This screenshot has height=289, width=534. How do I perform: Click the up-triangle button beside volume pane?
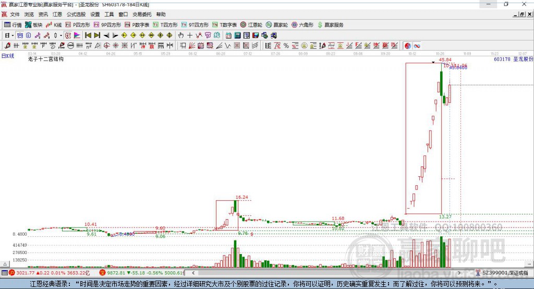[5, 264]
